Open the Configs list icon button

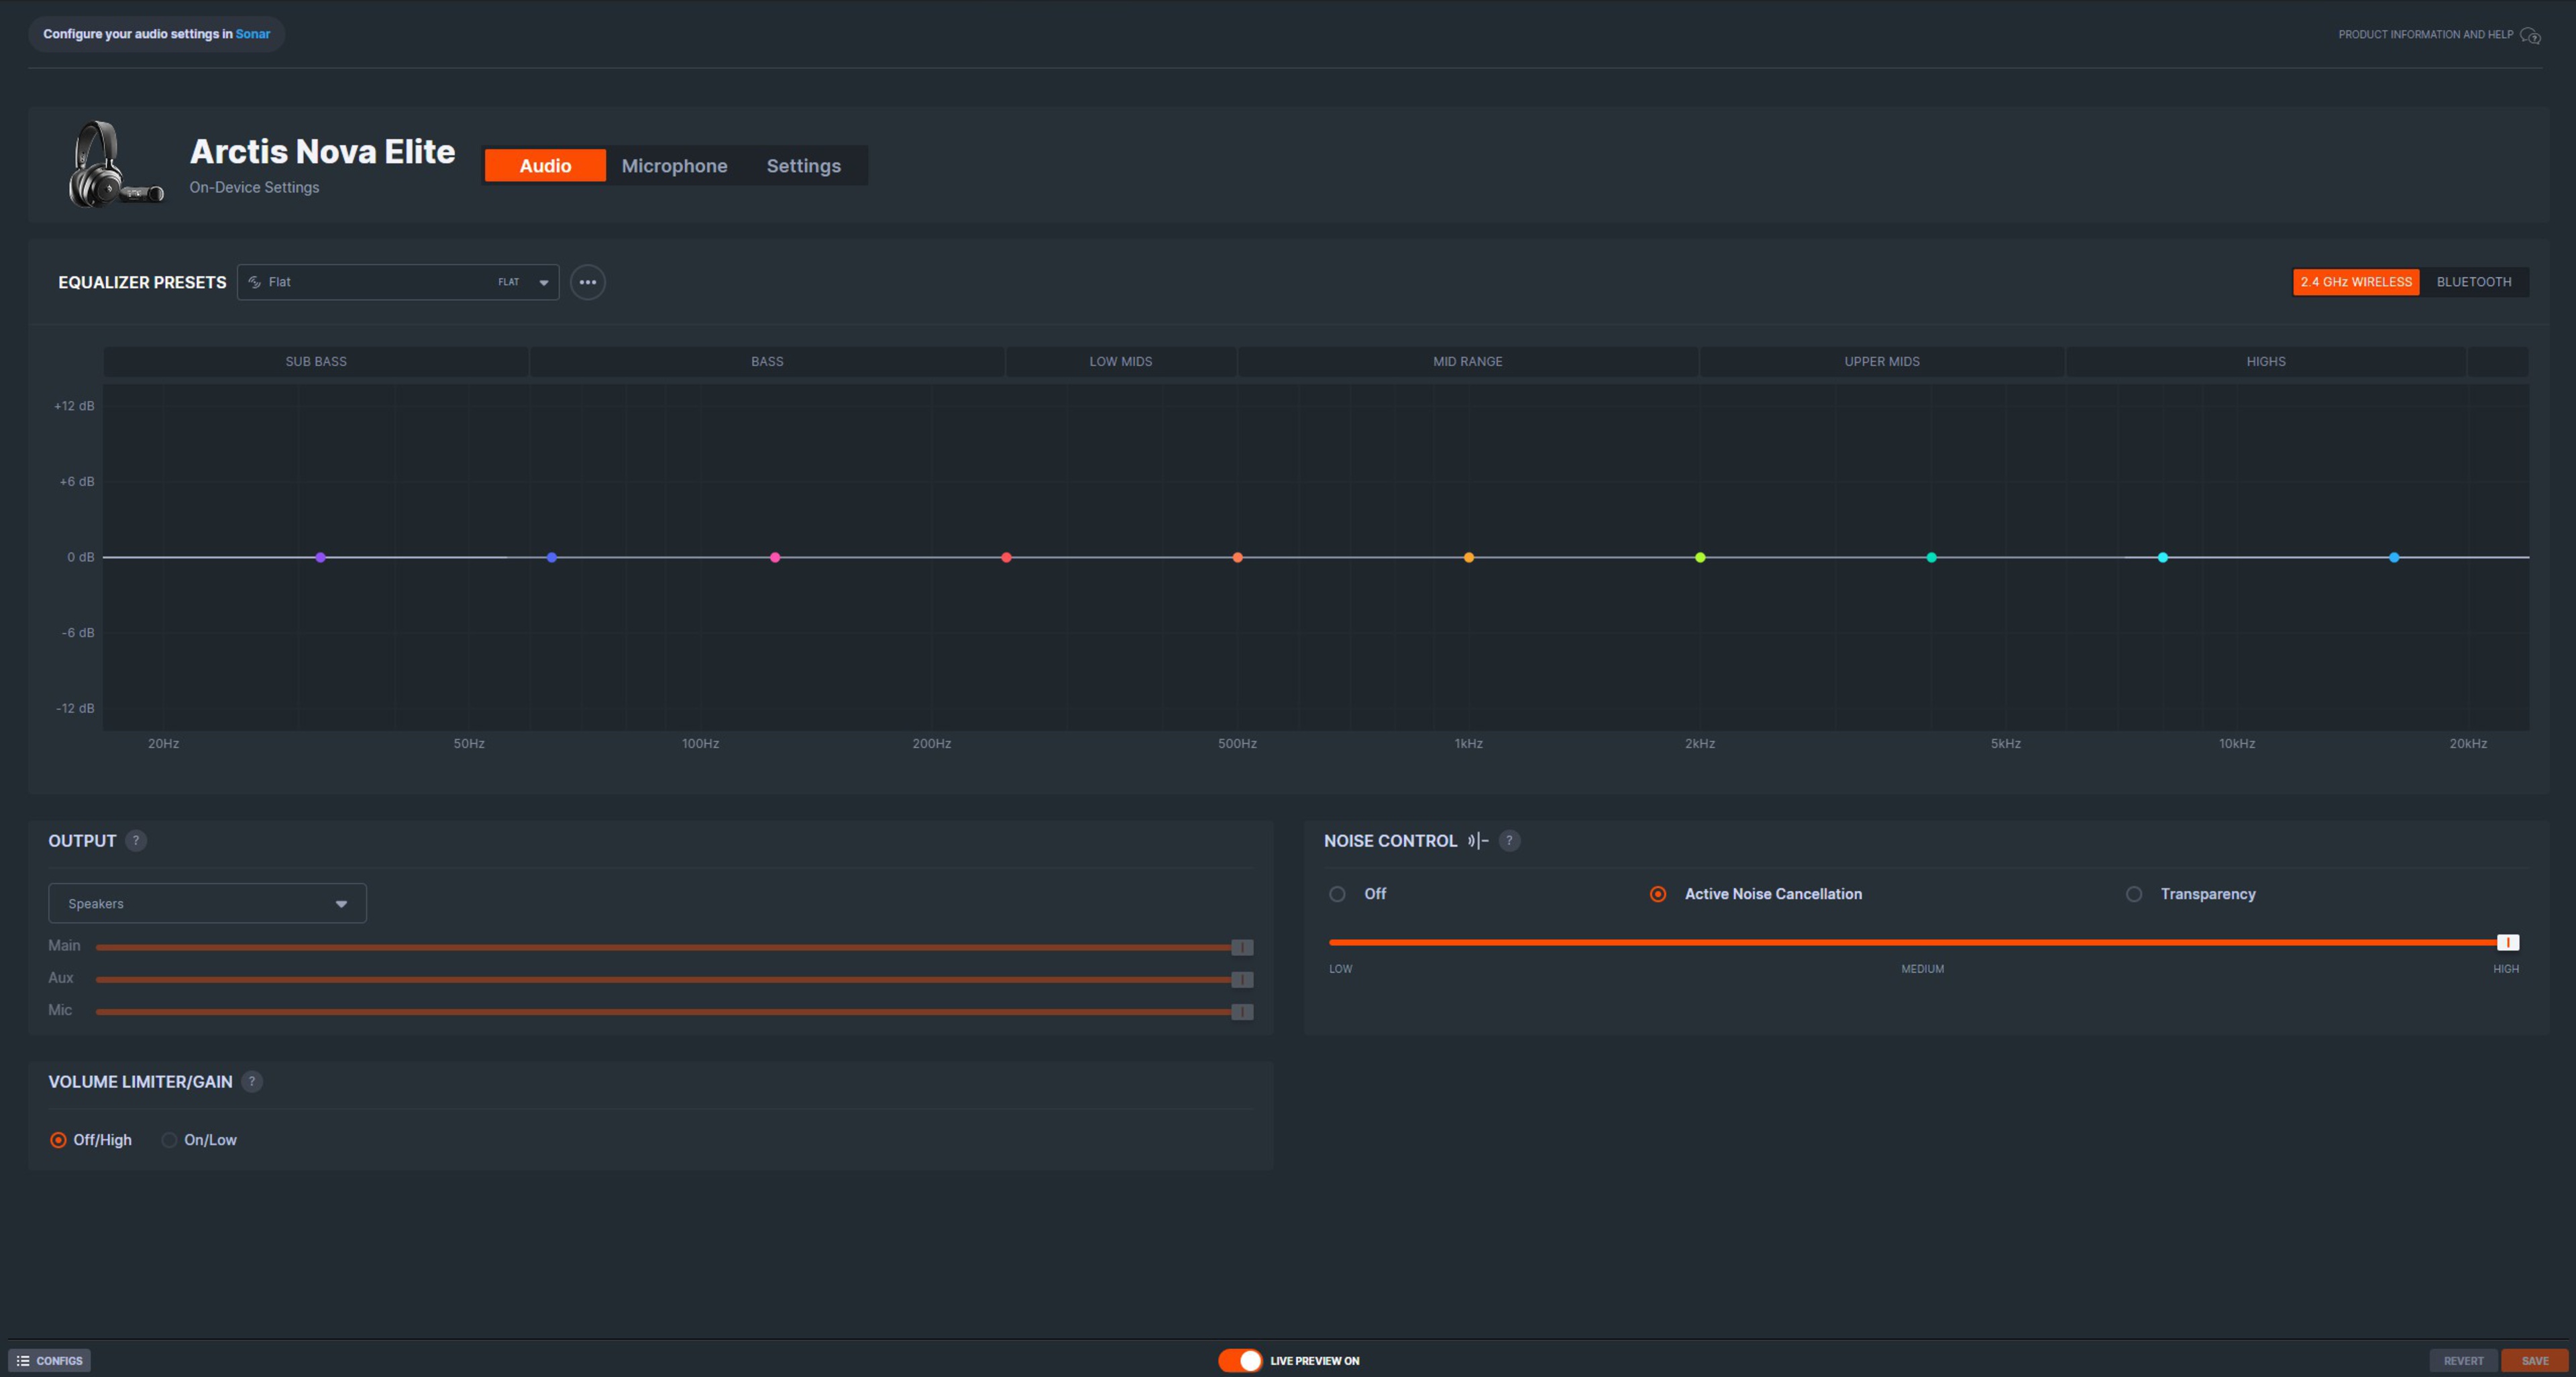coord(49,1360)
